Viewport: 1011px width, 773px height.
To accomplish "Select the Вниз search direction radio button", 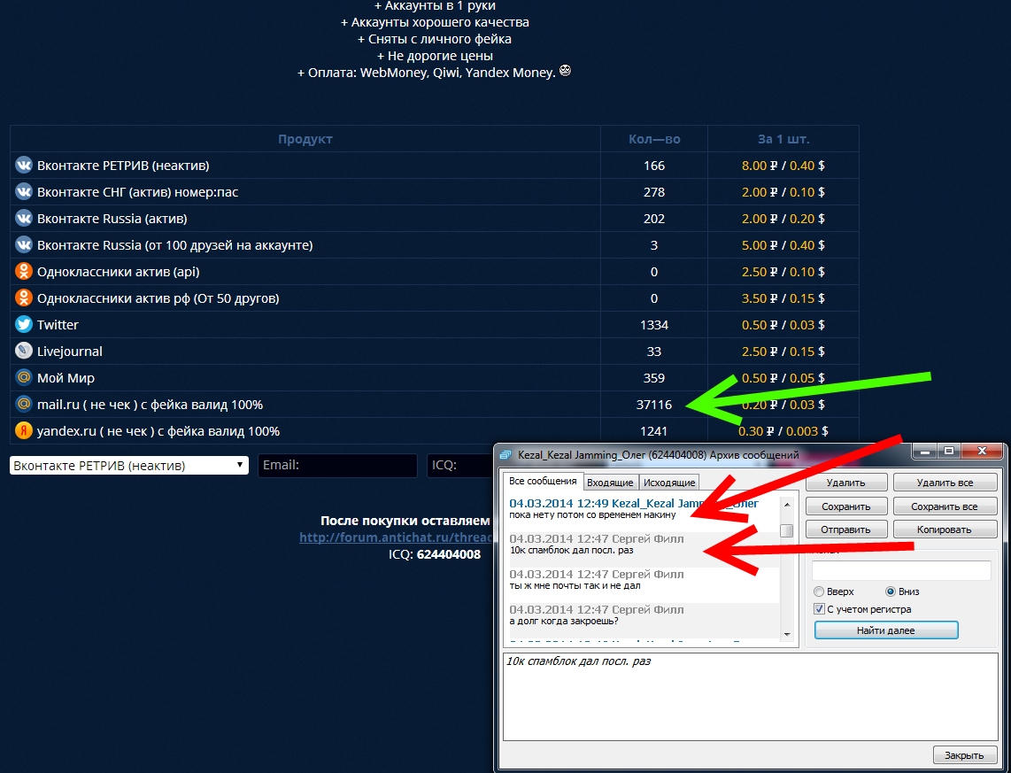I will (x=891, y=591).
